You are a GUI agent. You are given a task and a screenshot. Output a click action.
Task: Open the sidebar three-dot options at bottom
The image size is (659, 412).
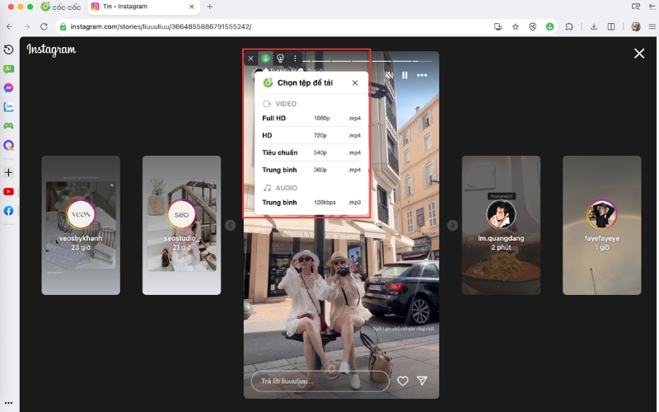pyautogui.click(x=8, y=403)
